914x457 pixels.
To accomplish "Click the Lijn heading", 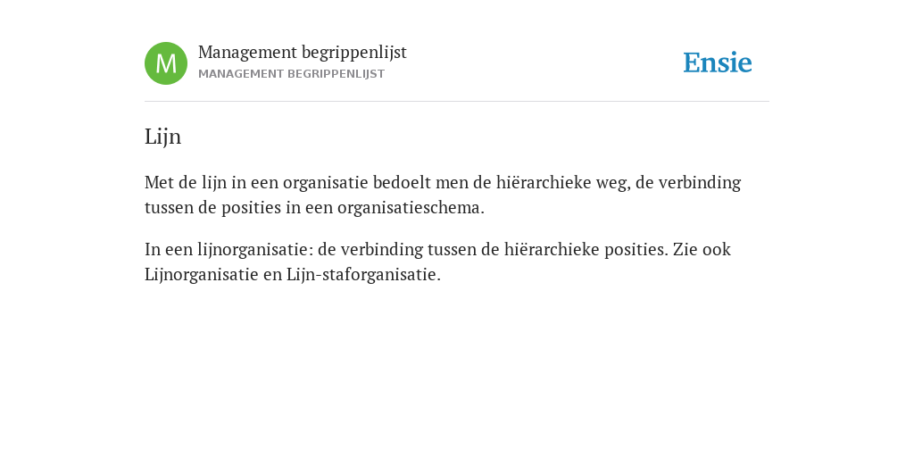I will 162,137.
